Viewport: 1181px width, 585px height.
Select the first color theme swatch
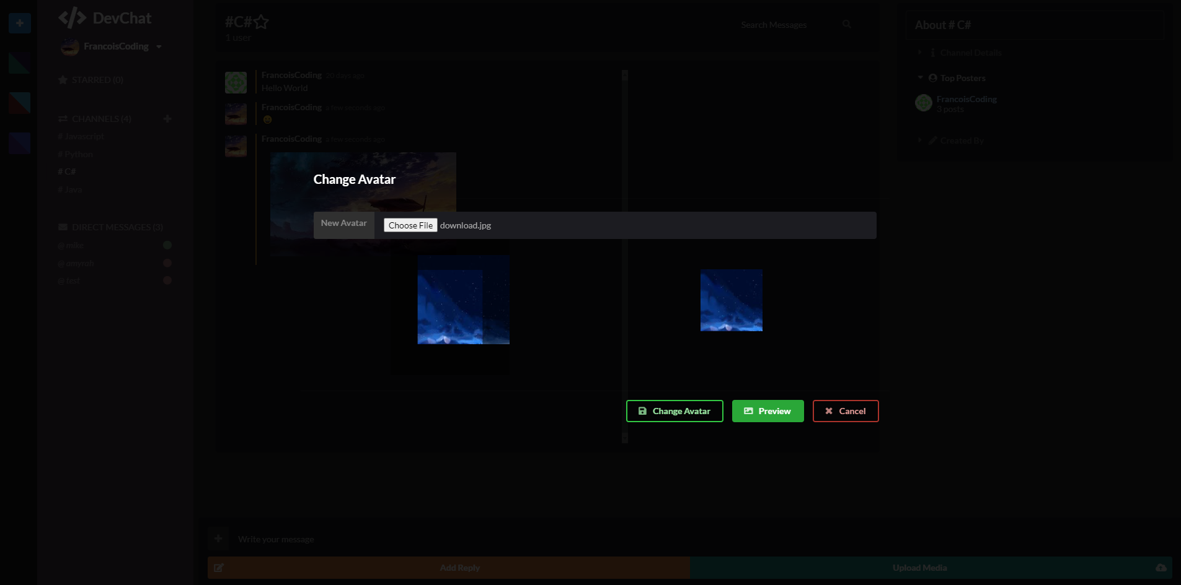20,63
